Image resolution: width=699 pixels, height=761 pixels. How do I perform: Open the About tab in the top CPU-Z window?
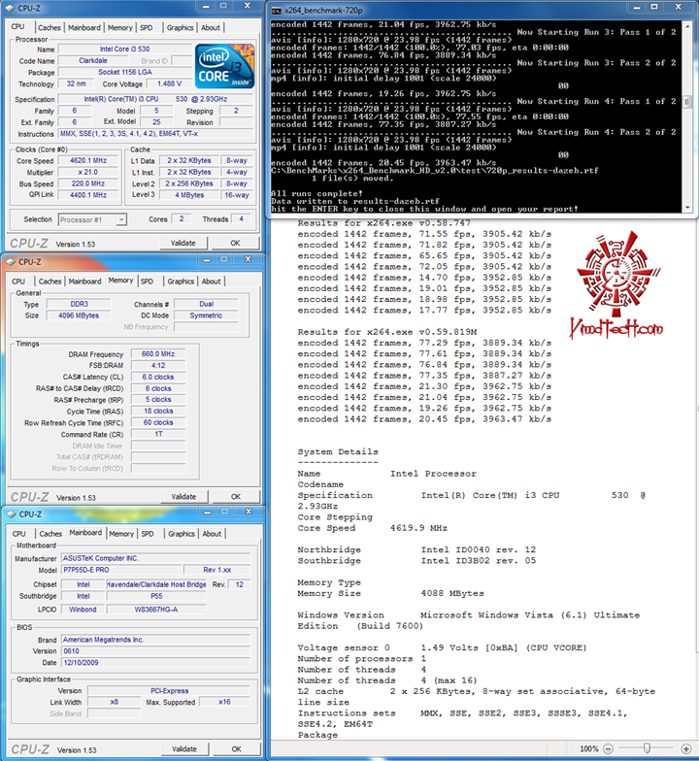pyautogui.click(x=211, y=27)
